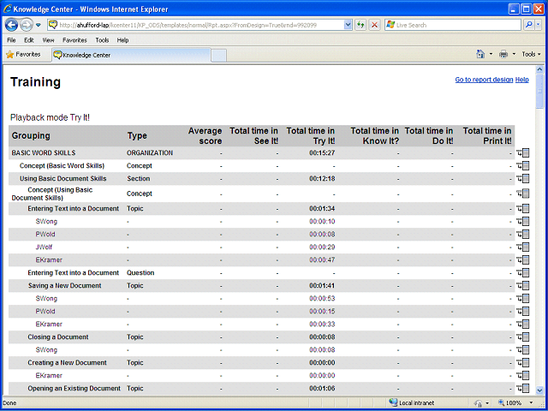The height and width of the screenshot is (411, 548).
Task: Click details icon for Concept (Basic Word Skills) row
Action: (523, 165)
